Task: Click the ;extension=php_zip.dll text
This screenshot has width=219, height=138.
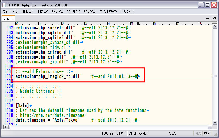Action: coord(40,62)
